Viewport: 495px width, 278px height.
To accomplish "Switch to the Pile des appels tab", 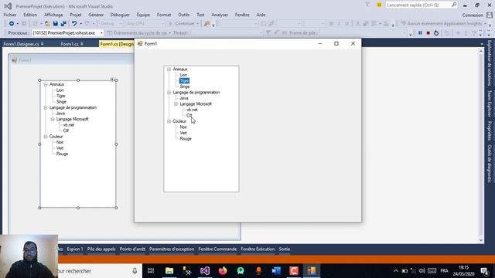I will click(101, 249).
